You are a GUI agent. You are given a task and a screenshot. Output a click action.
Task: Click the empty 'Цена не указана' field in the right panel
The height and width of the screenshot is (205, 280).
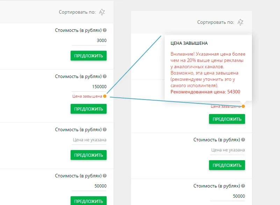coord(228,150)
